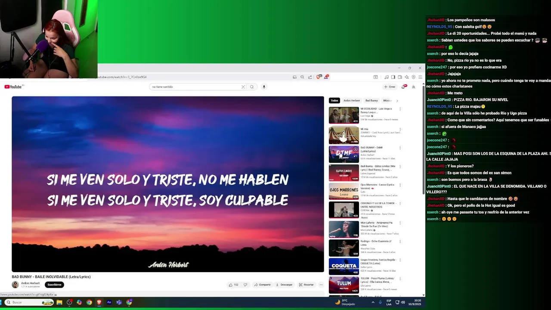Open the weather widget showing 31°C
This screenshot has height=310, width=551.
tap(345, 302)
